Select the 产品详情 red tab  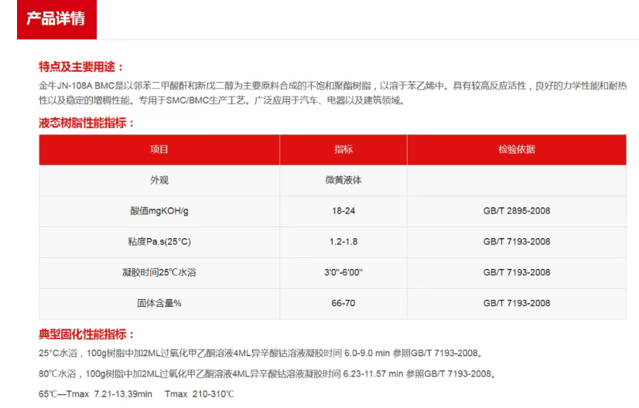click(x=56, y=19)
